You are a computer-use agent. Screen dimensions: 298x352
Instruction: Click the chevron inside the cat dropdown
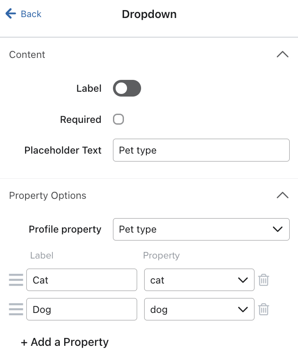(x=243, y=280)
